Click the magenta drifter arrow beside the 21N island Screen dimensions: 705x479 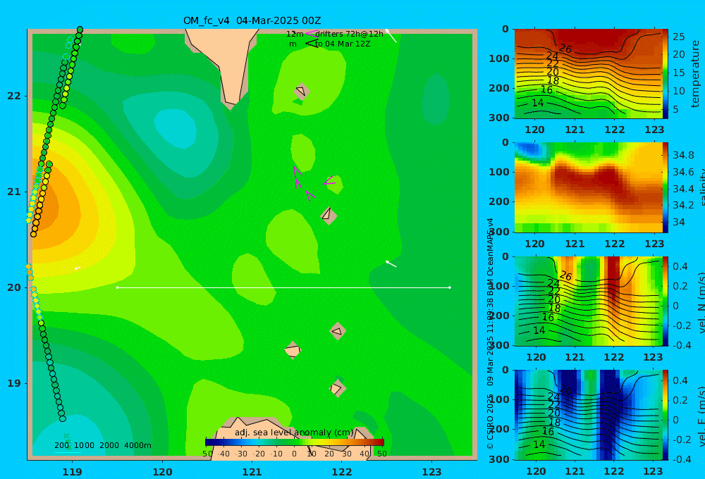pyautogui.click(x=329, y=182)
